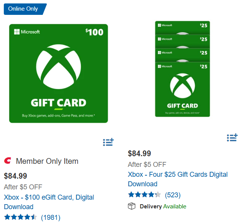The height and width of the screenshot is (224, 242).
Task: Click the Member Only Item label
Action: tap(47, 161)
